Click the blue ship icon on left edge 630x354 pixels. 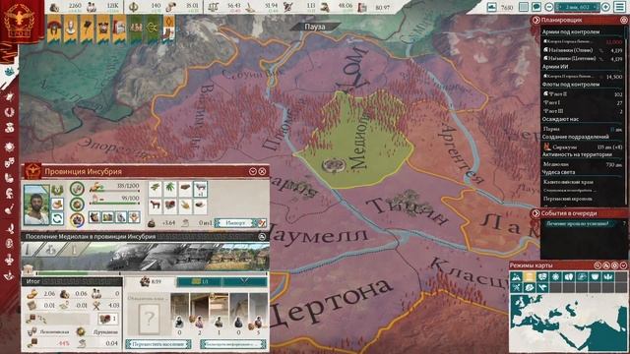(9, 71)
